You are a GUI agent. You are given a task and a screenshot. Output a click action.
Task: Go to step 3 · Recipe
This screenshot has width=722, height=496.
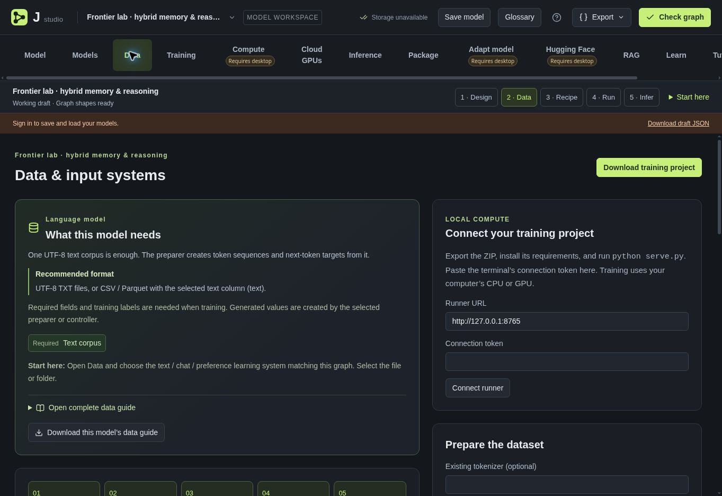[x=561, y=97]
